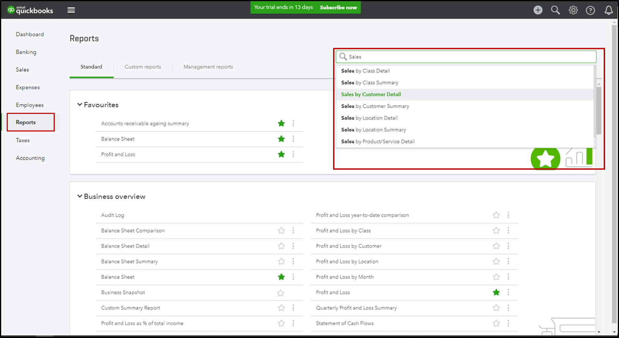Open more options for Profit and Loss by Month
This screenshot has height=338, width=619.
tap(508, 277)
